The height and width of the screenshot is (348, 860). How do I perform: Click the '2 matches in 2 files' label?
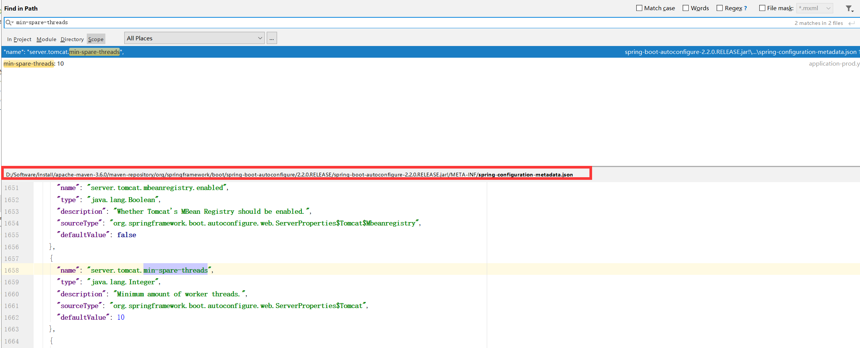(818, 23)
